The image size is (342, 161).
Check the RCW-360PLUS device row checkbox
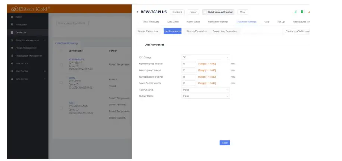click(x=61, y=64)
